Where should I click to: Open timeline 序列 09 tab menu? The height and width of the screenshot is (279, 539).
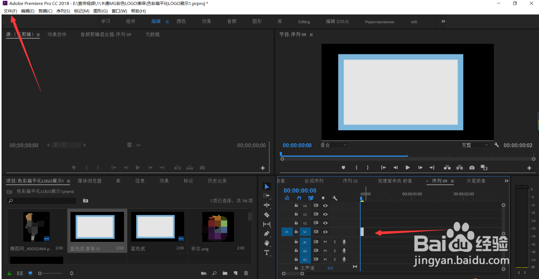point(452,181)
